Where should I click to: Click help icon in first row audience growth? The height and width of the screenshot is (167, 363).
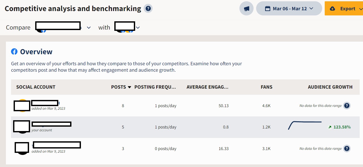tap(347, 106)
